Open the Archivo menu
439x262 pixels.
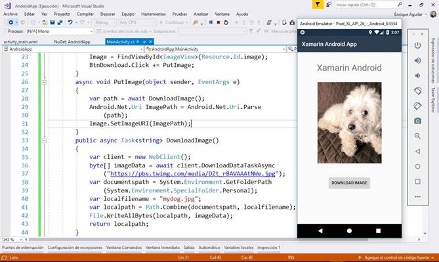(x=10, y=14)
